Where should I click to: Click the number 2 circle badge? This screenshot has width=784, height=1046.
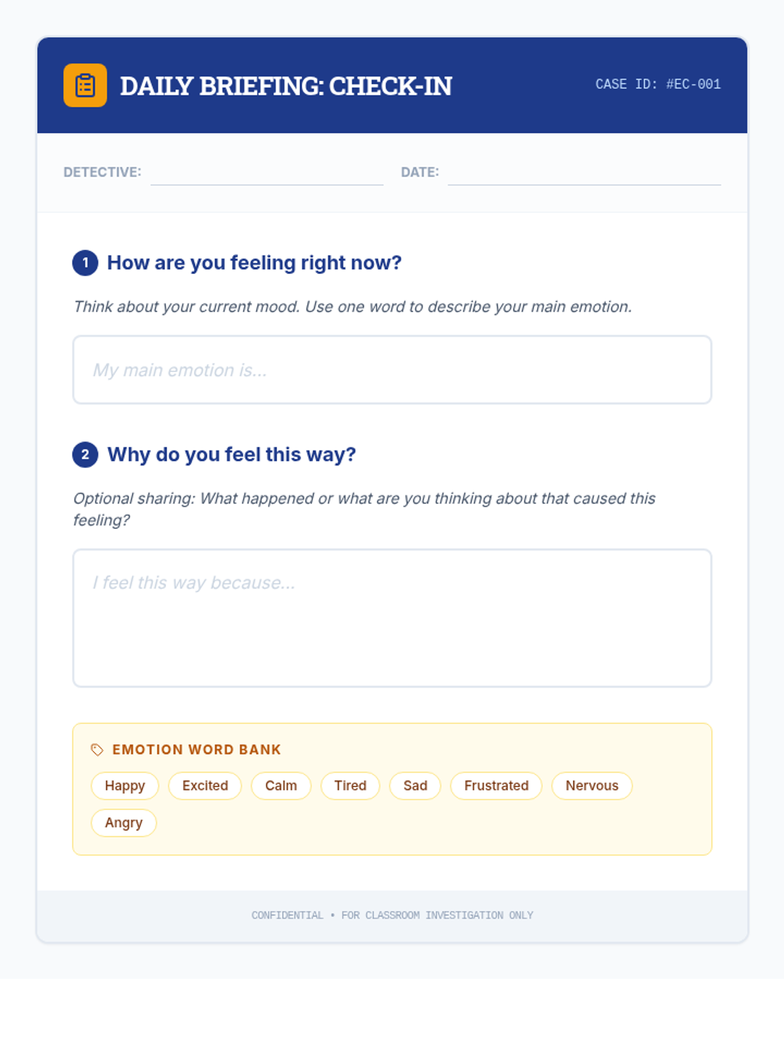pyautogui.click(x=85, y=454)
